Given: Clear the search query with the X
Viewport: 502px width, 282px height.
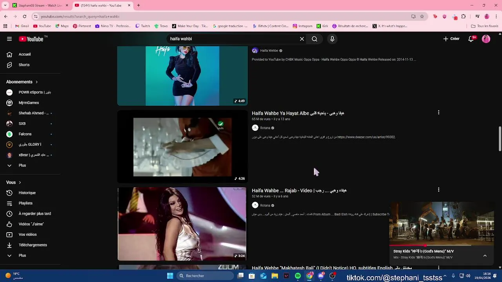Looking at the screenshot, I should pos(302,39).
